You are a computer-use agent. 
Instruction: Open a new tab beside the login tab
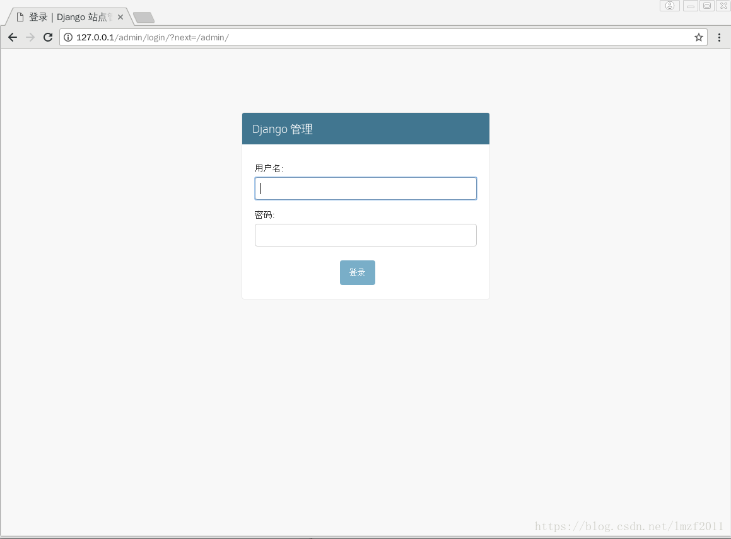click(x=144, y=18)
